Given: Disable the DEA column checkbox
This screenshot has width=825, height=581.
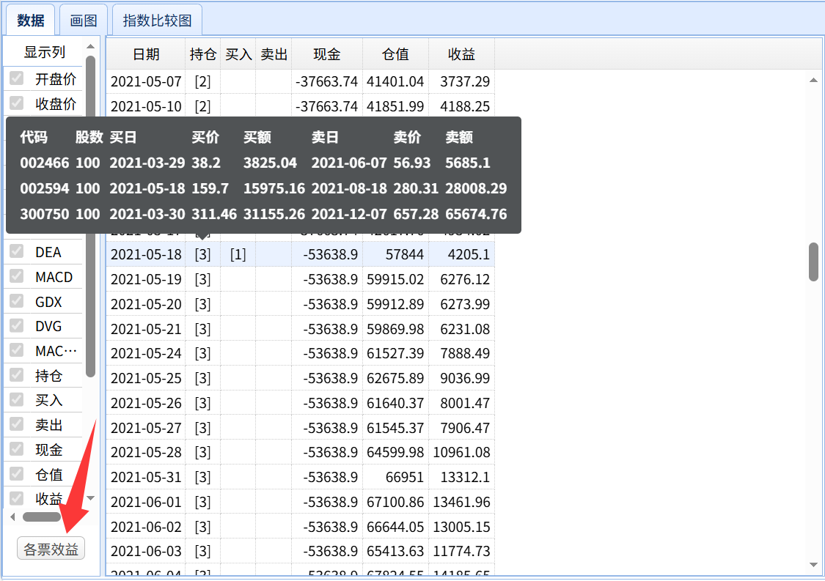Looking at the screenshot, I should coord(16,252).
